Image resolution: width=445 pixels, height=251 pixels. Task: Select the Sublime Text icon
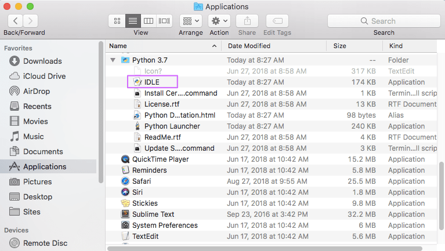coord(125,214)
